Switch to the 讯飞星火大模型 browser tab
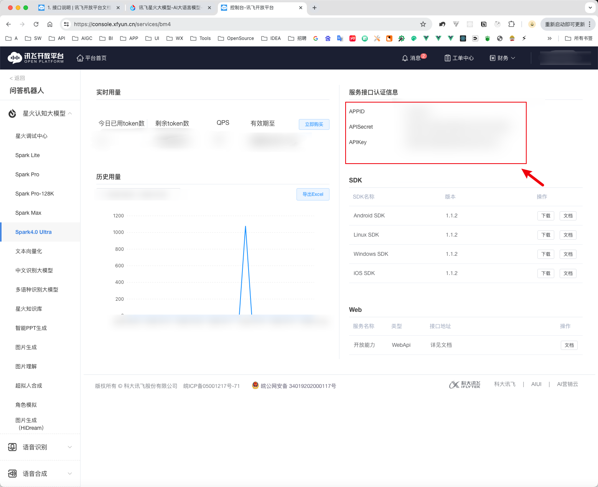This screenshot has width=598, height=487. point(169,8)
